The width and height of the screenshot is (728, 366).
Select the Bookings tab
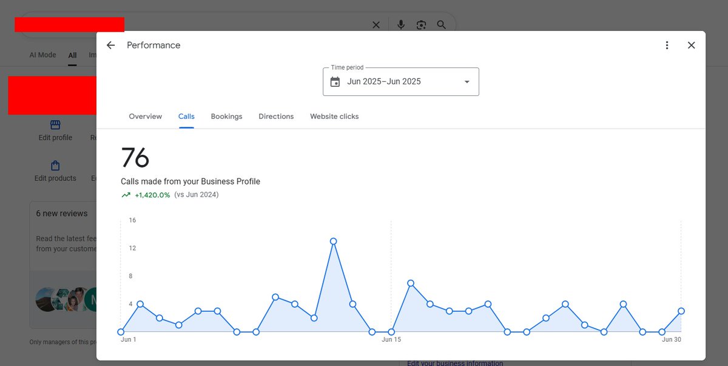coord(226,116)
